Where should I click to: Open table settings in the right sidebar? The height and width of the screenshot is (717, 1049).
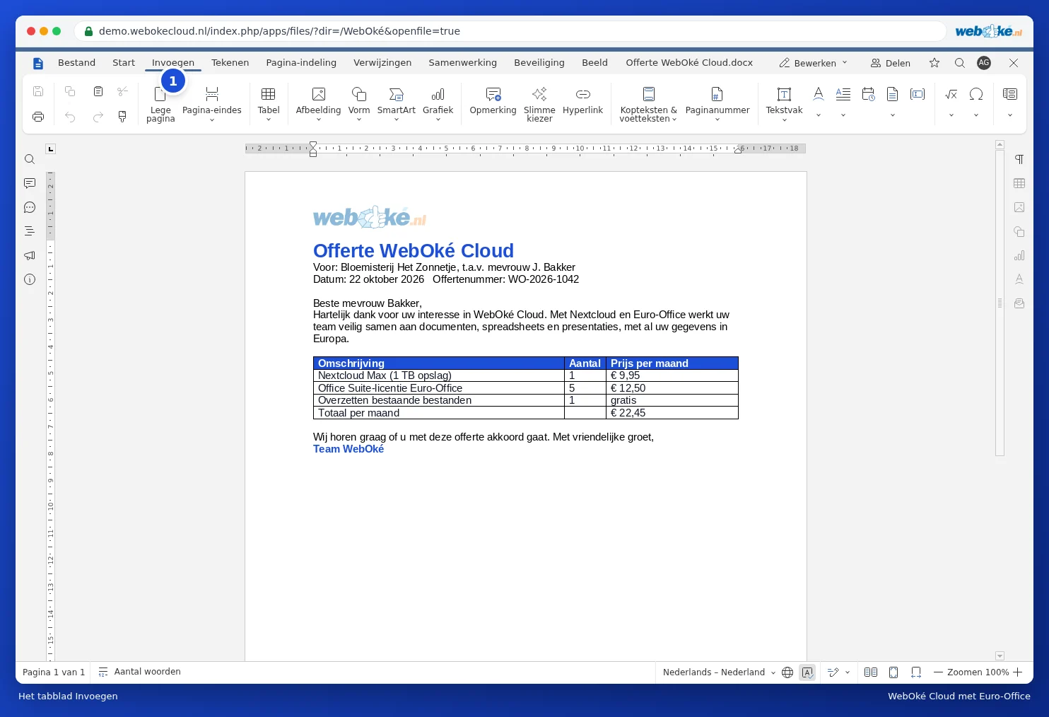click(x=1019, y=183)
